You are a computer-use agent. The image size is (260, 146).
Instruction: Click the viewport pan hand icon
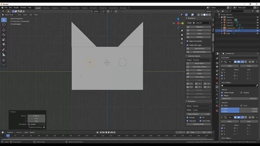point(182,35)
